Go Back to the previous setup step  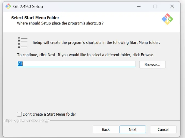[106, 129]
